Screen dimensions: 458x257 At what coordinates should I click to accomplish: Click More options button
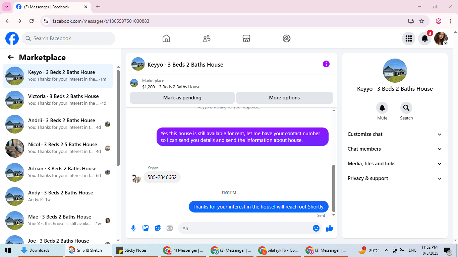pos(284,98)
